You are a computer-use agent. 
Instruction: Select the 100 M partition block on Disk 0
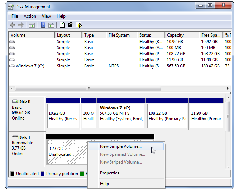pyautogui.click(x=89, y=114)
